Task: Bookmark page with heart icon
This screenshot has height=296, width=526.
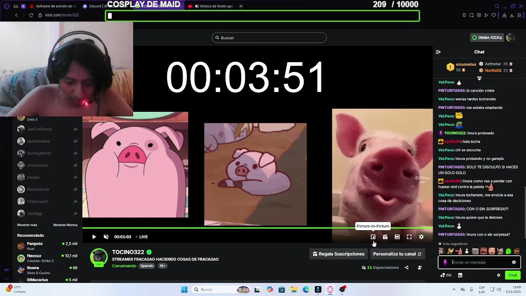Action: click(494, 15)
